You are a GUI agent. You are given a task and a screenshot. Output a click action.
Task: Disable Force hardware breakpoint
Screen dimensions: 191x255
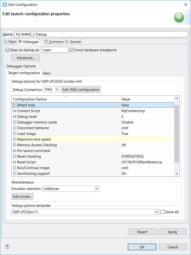point(71,50)
